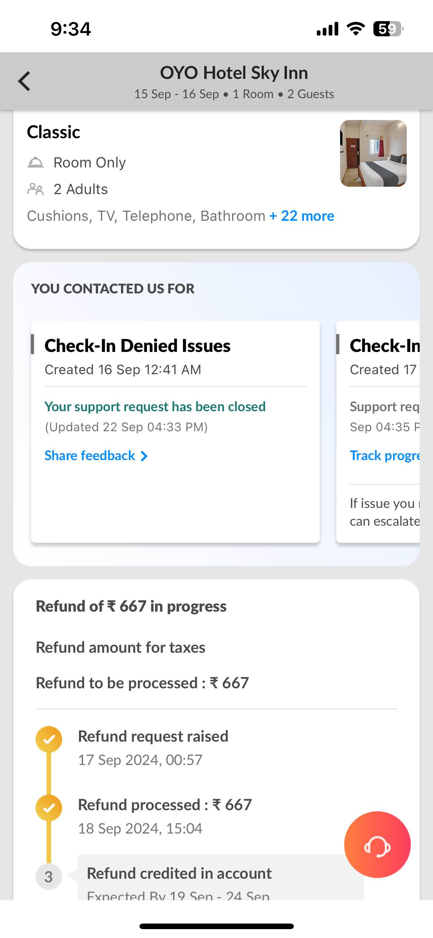Tap the cellular signal bars icon
This screenshot has width=433, height=938.
click(328, 29)
